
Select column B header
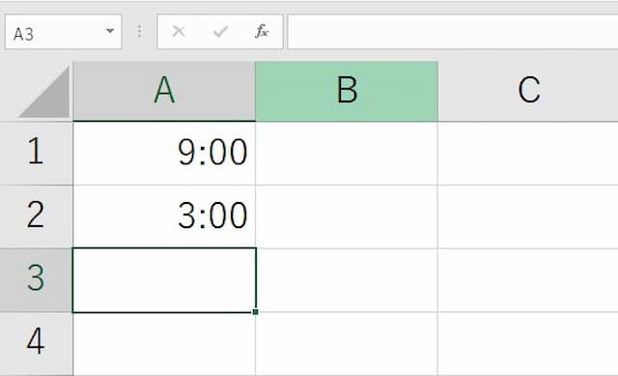pos(347,91)
